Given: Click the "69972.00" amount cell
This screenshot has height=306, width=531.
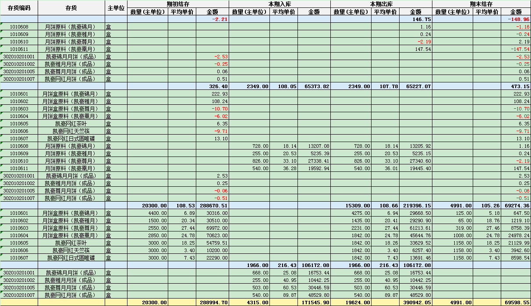Looking at the screenshot, I should pos(212,228).
